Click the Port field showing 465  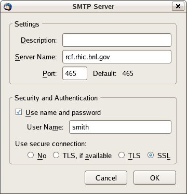[75, 73]
